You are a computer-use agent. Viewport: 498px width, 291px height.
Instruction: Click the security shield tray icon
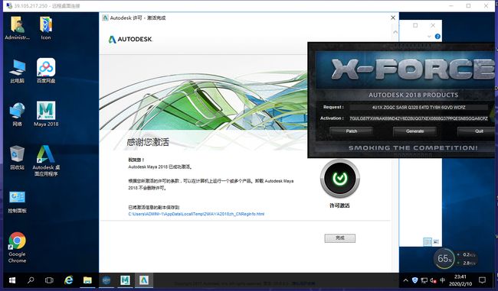(x=414, y=280)
